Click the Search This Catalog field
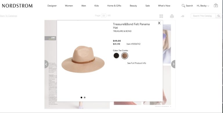223x113 pixels. click(x=203, y=16)
